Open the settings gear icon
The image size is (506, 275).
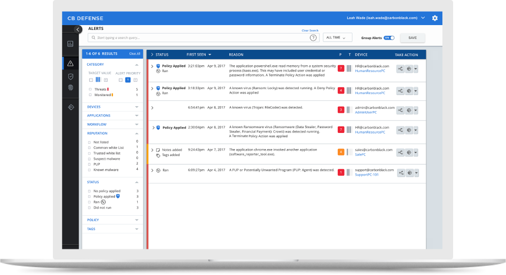(x=435, y=18)
